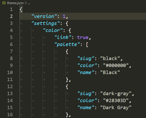The height and width of the screenshot is (118, 146).
Task: Click the opening brace on line 1
Action: pyautogui.click(x=21, y=10)
